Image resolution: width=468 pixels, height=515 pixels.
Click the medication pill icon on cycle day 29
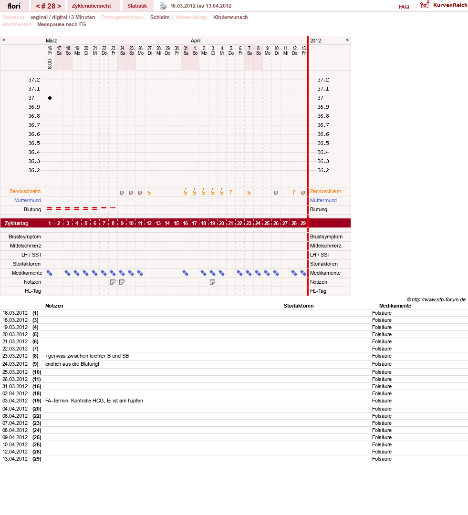coord(303,273)
